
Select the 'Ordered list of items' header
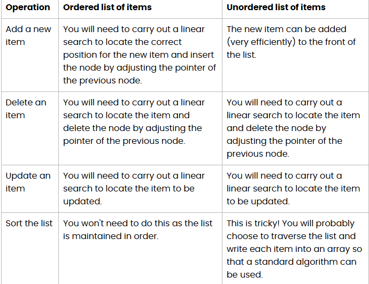(107, 7)
